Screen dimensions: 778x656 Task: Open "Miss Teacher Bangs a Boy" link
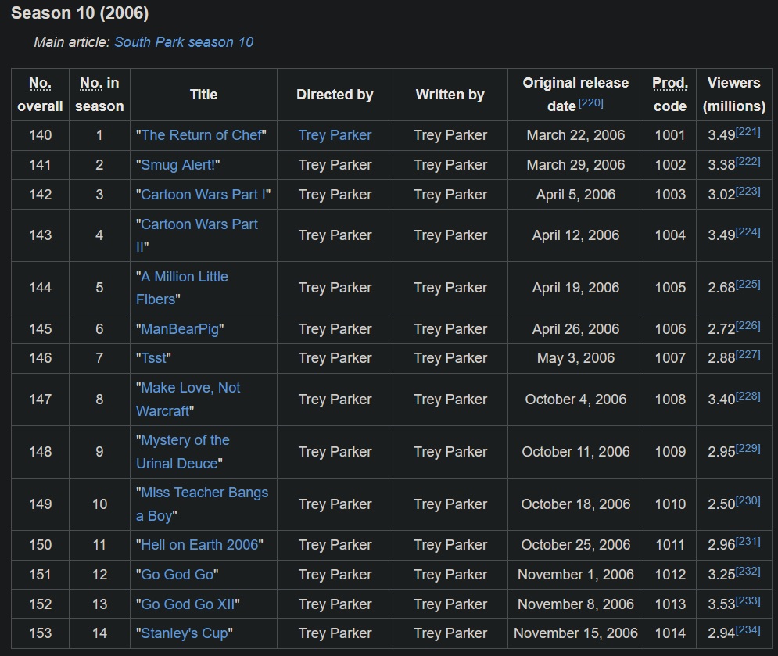(x=202, y=504)
